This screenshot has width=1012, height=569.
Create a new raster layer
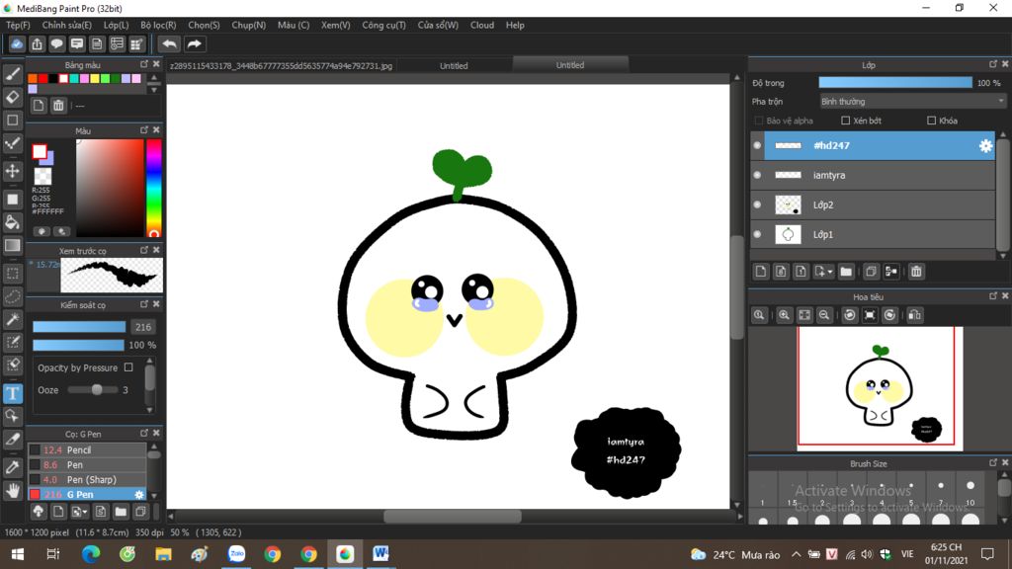click(761, 272)
